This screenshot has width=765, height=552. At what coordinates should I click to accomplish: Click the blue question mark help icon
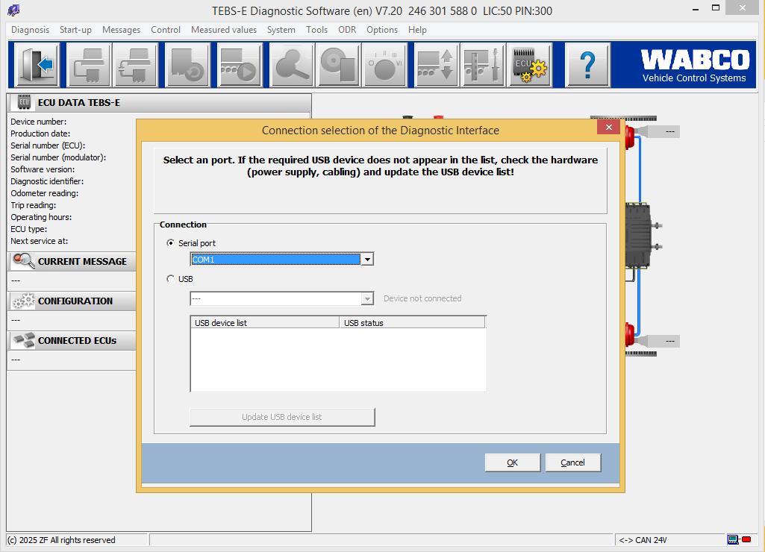[587, 65]
